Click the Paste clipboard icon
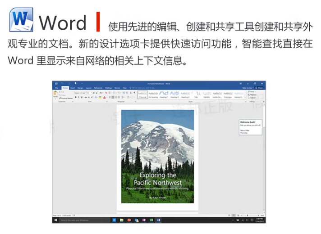Viewport: 321px width, 234px height. (x=55, y=94)
